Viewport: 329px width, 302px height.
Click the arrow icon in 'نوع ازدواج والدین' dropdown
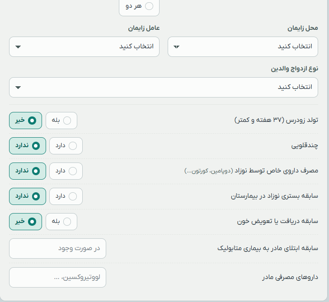point(18,88)
